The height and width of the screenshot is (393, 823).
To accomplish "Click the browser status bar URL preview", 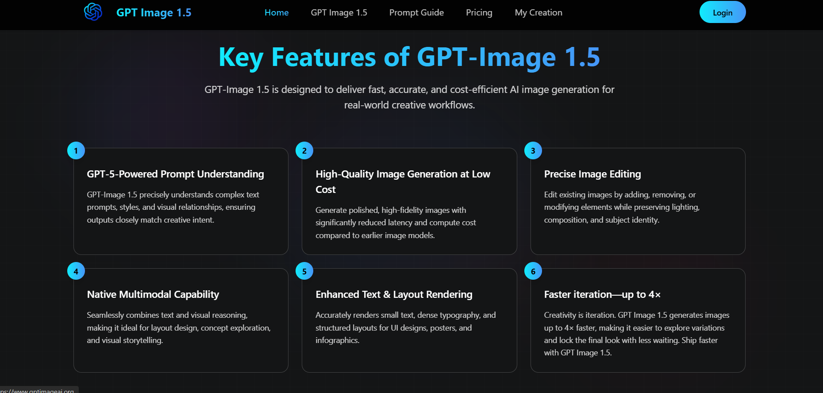I will pyautogui.click(x=39, y=390).
